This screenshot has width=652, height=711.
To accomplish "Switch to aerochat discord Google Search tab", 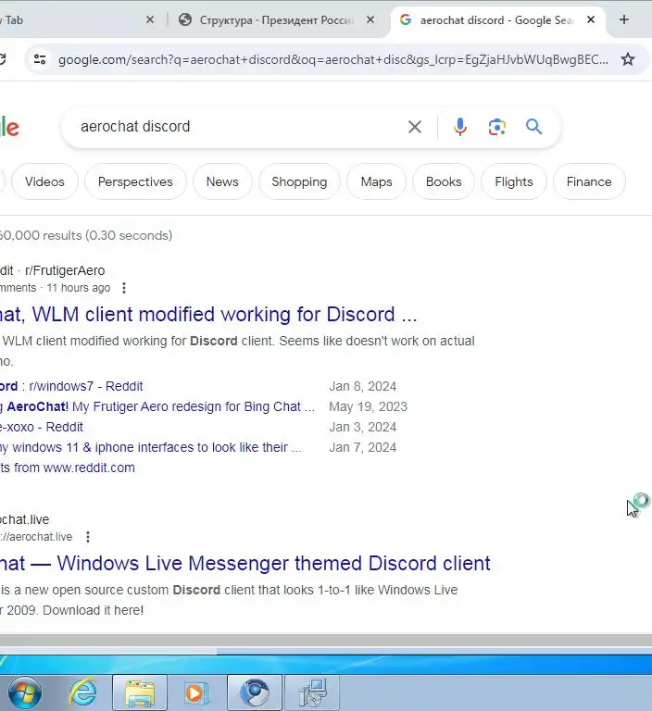I will pyautogui.click(x=496, y=20).
